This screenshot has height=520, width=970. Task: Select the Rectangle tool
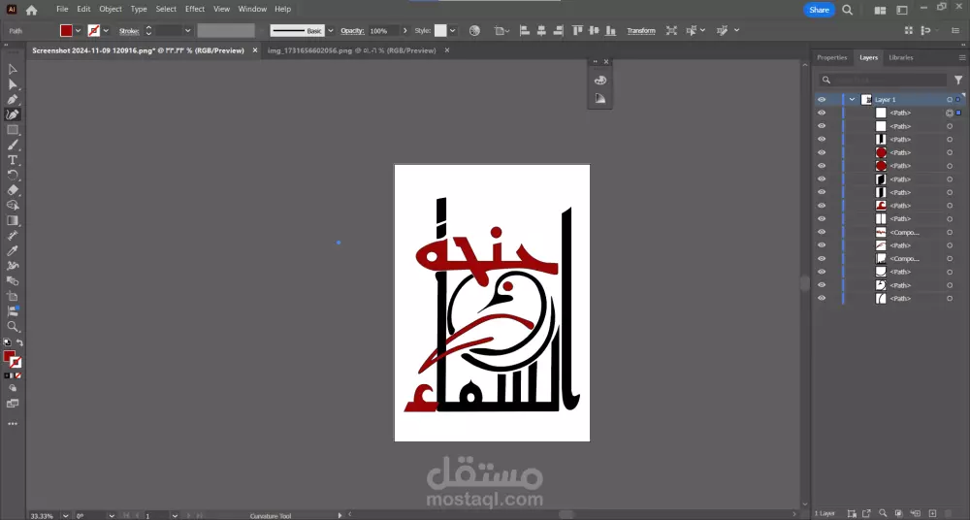point(13,130)
